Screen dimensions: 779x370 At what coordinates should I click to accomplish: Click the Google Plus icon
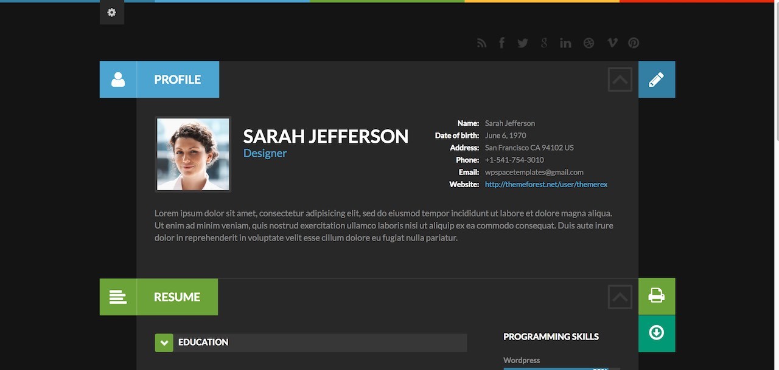[544, 43]
